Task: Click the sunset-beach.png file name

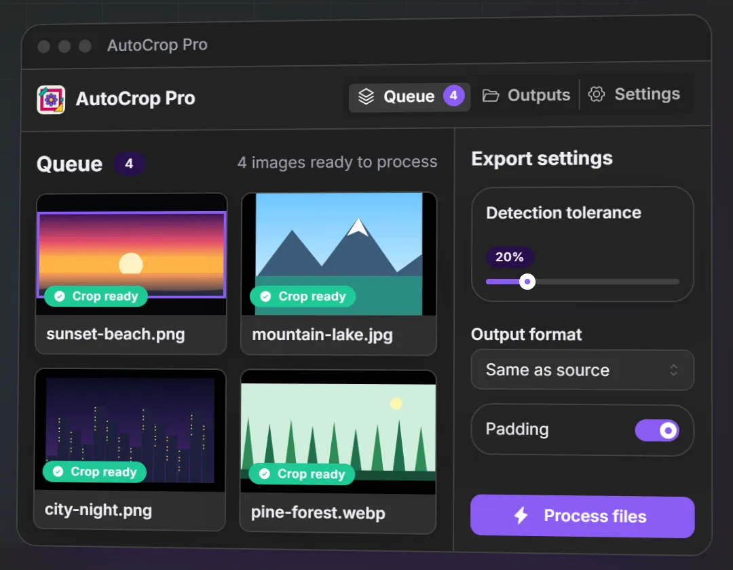Action: point(115,335)
